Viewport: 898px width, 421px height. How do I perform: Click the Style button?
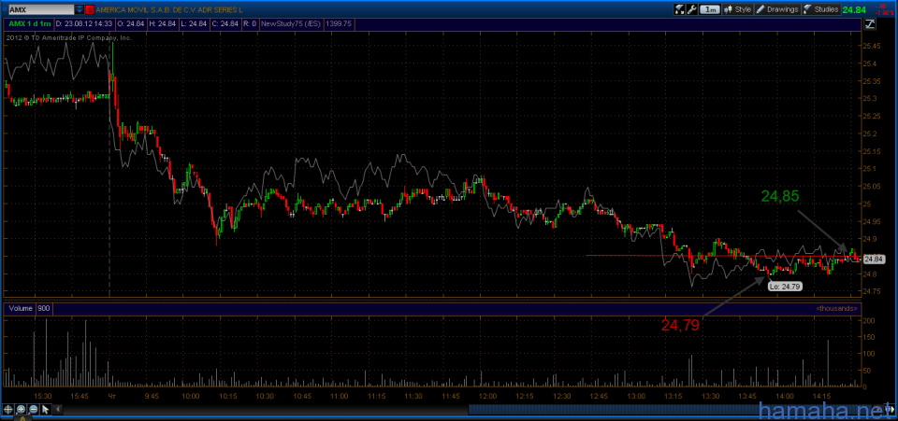tap(738, 8)
